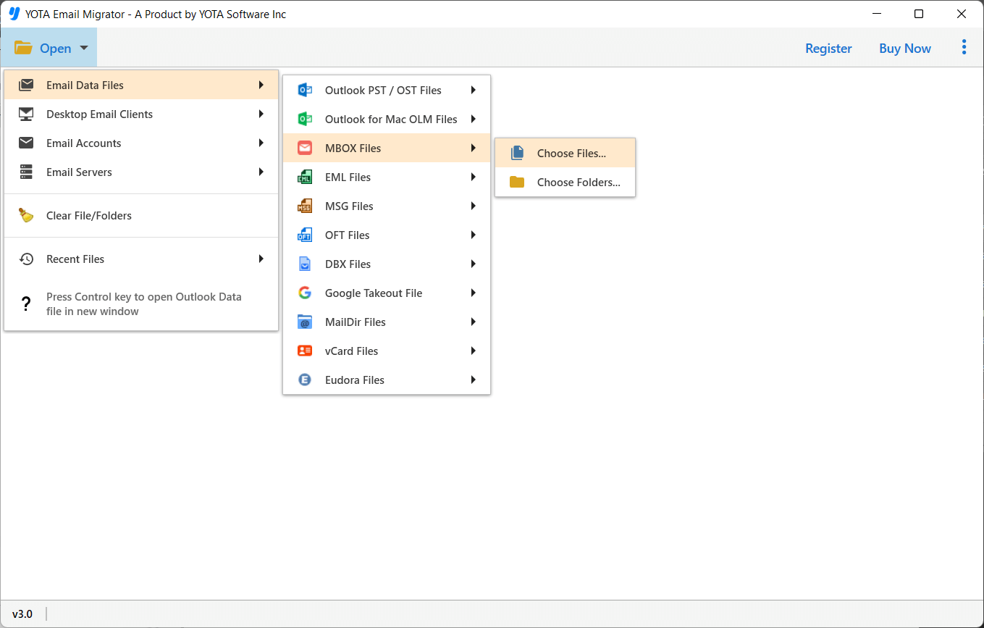Select Outlook for Mac OLM Files

[387, 119]
